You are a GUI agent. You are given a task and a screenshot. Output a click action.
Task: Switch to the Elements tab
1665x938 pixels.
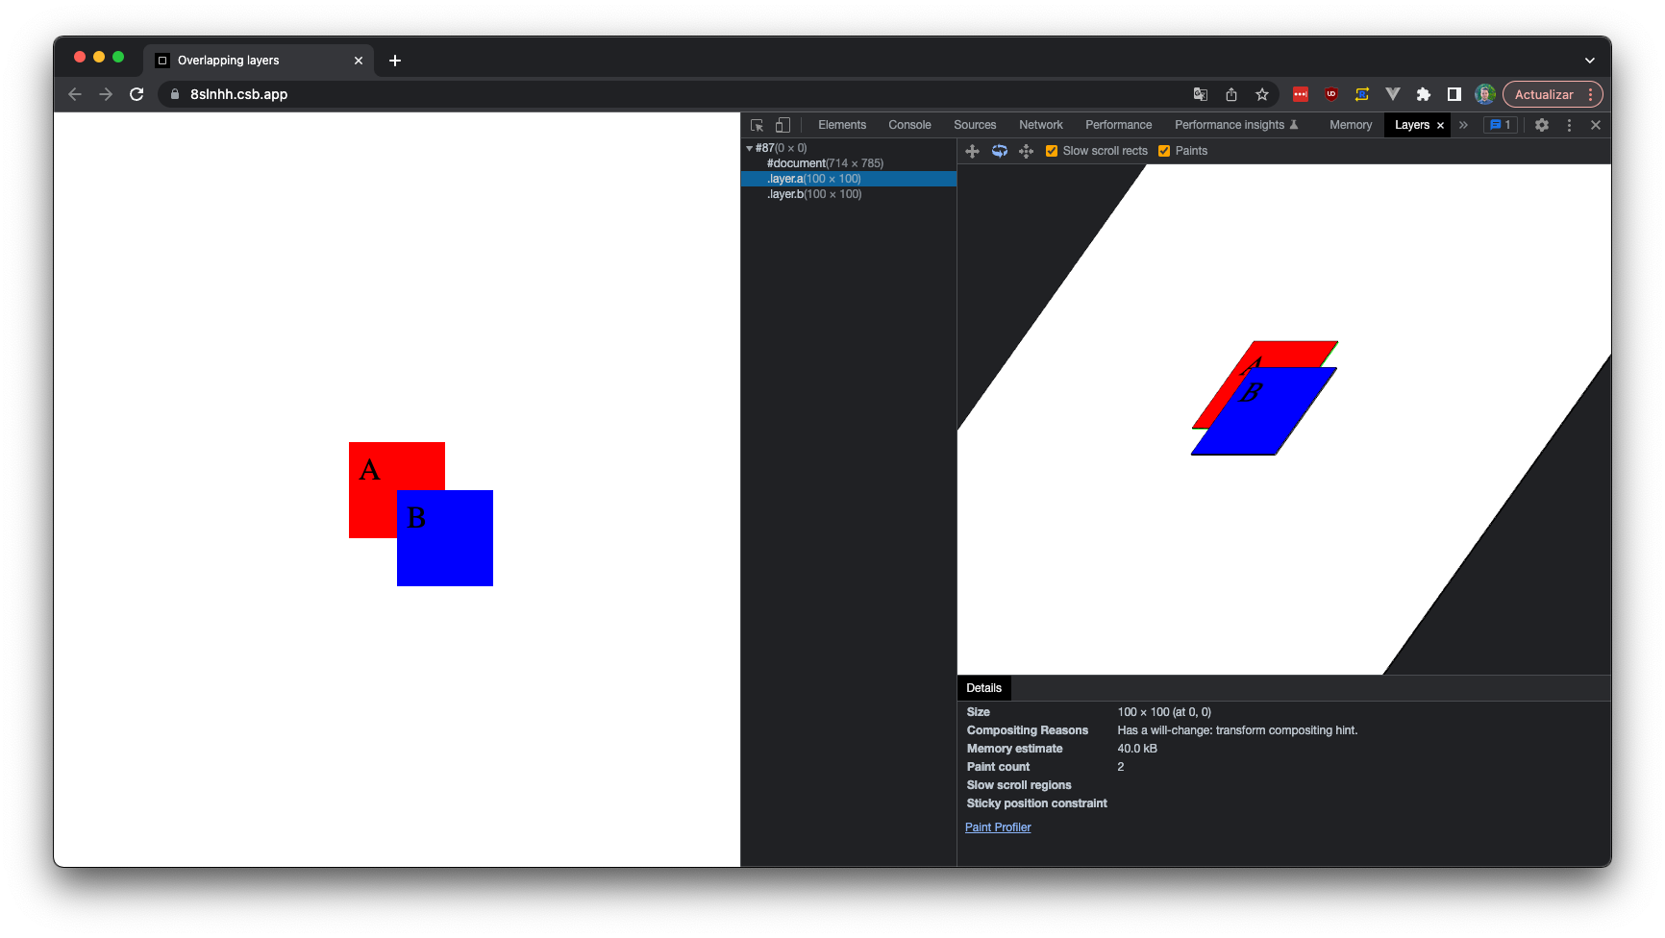click(x=841, y=125)
